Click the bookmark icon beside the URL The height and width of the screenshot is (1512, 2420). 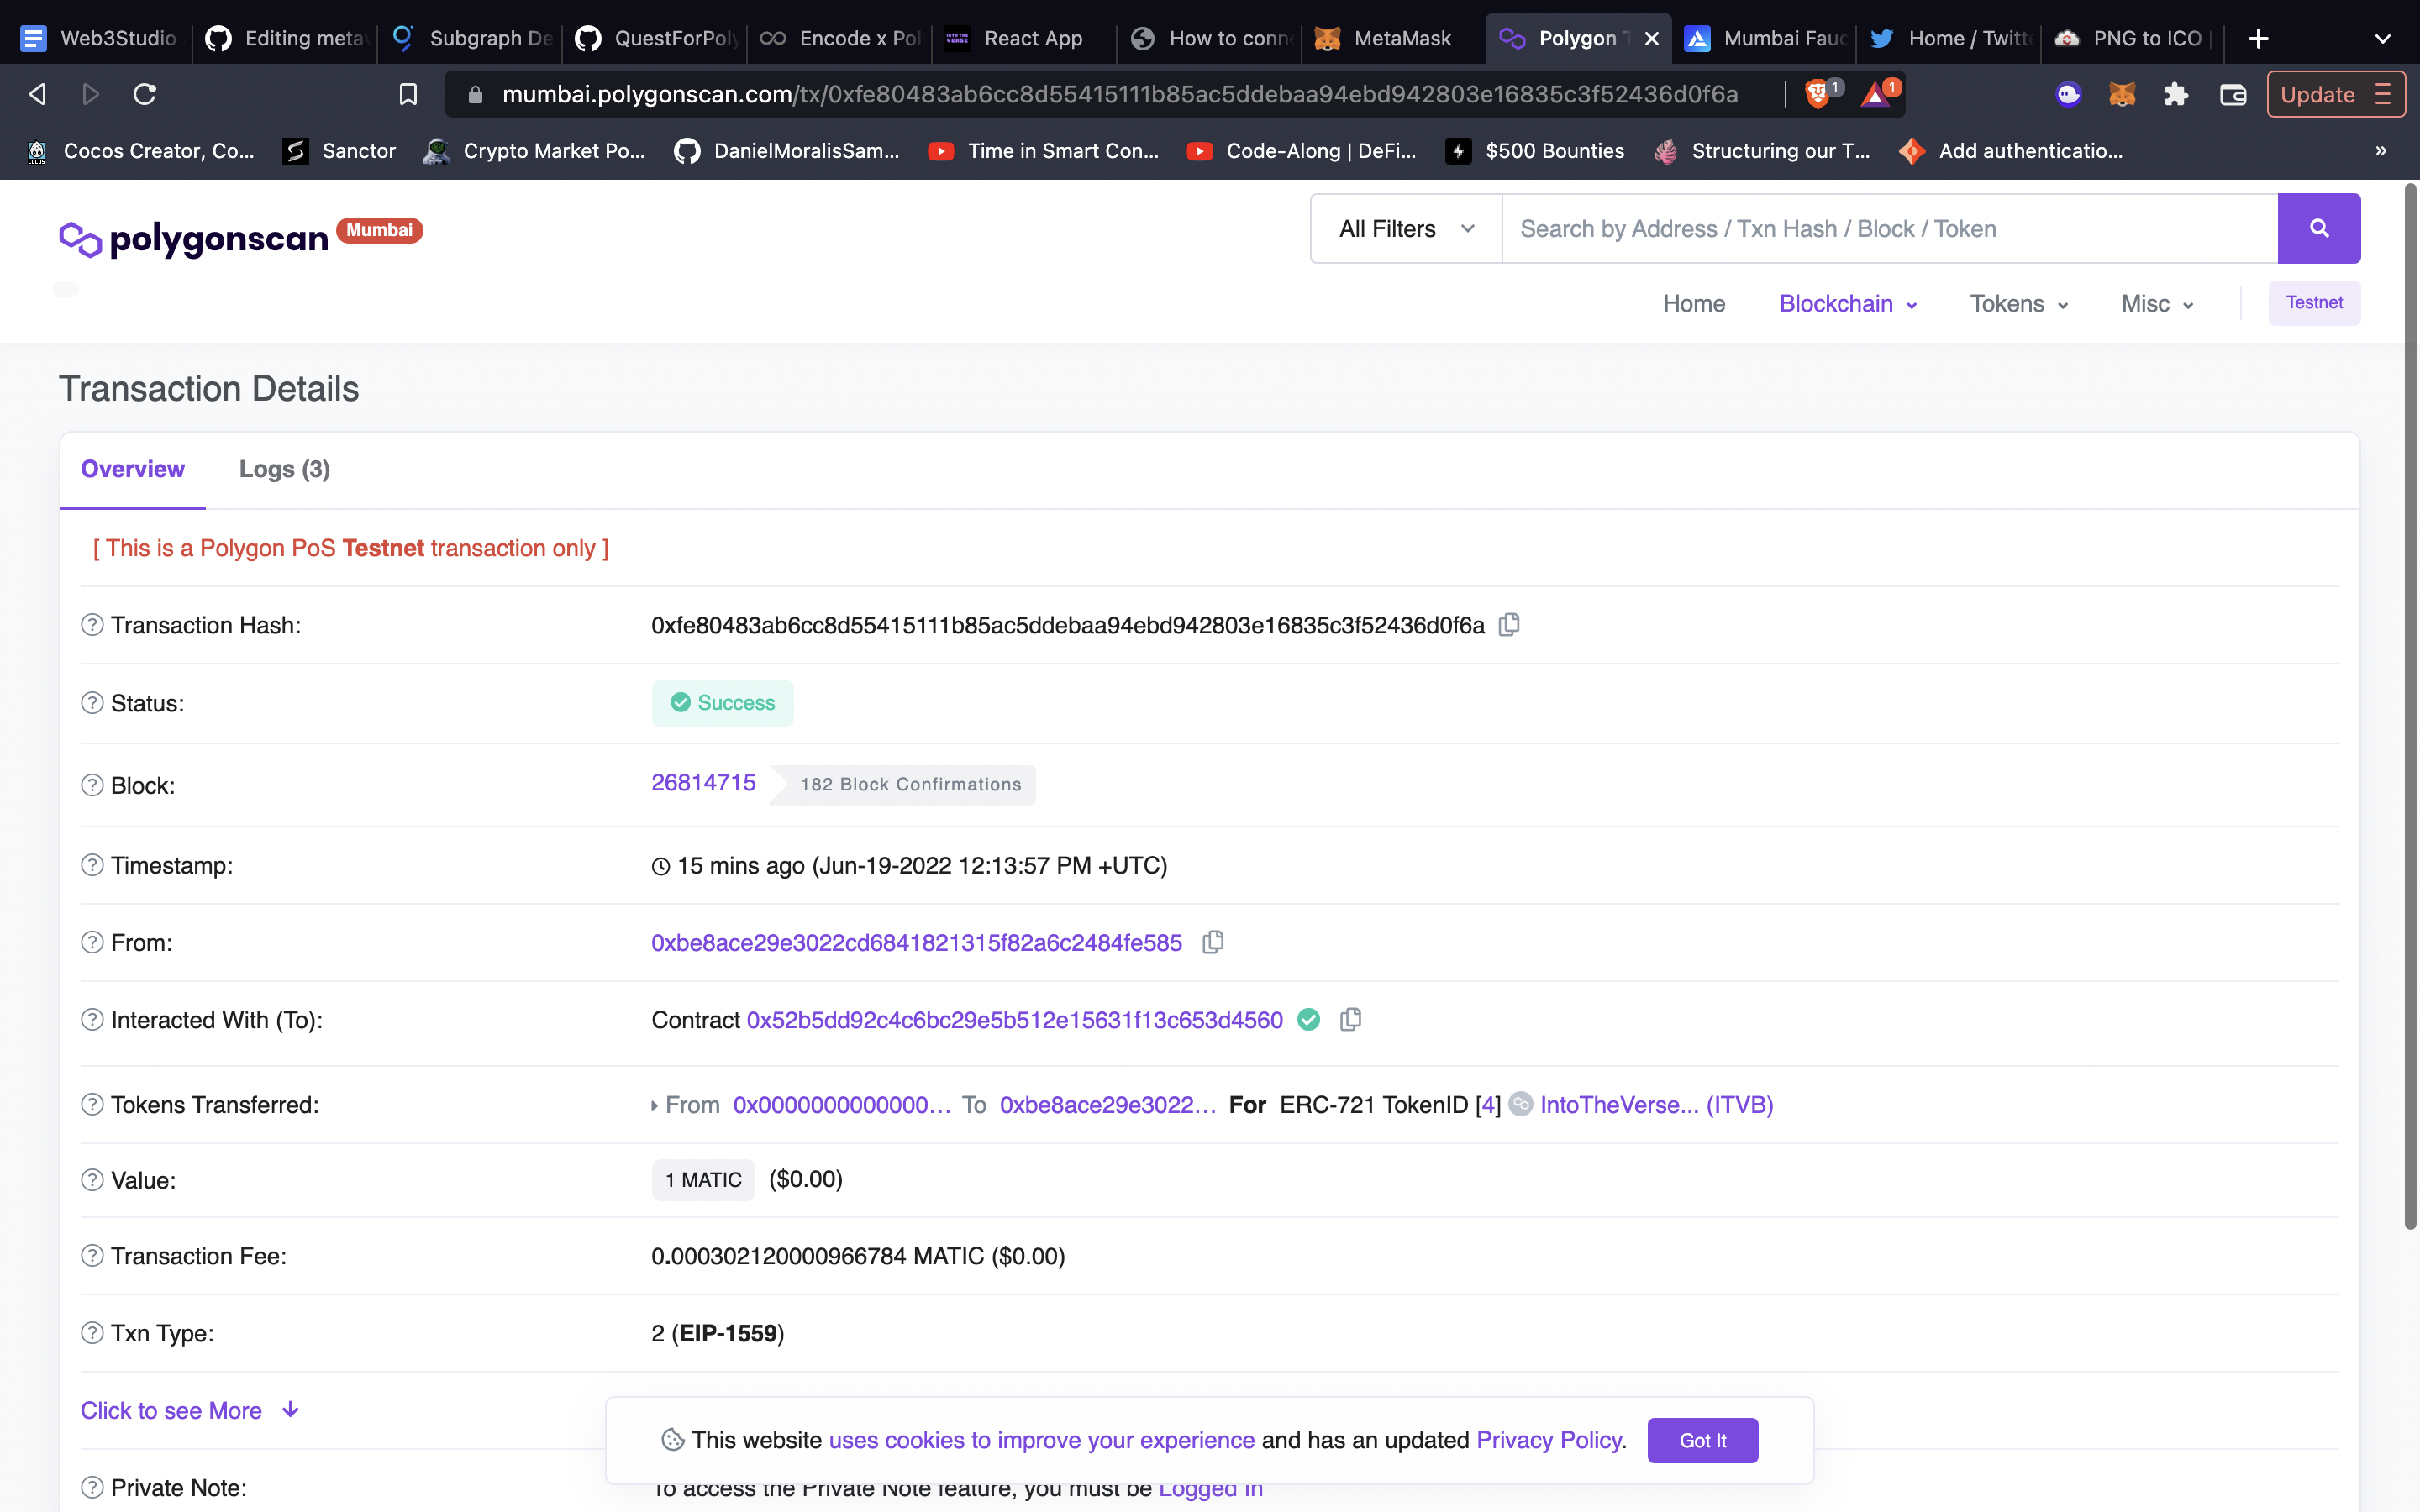[x=408, y=93]
